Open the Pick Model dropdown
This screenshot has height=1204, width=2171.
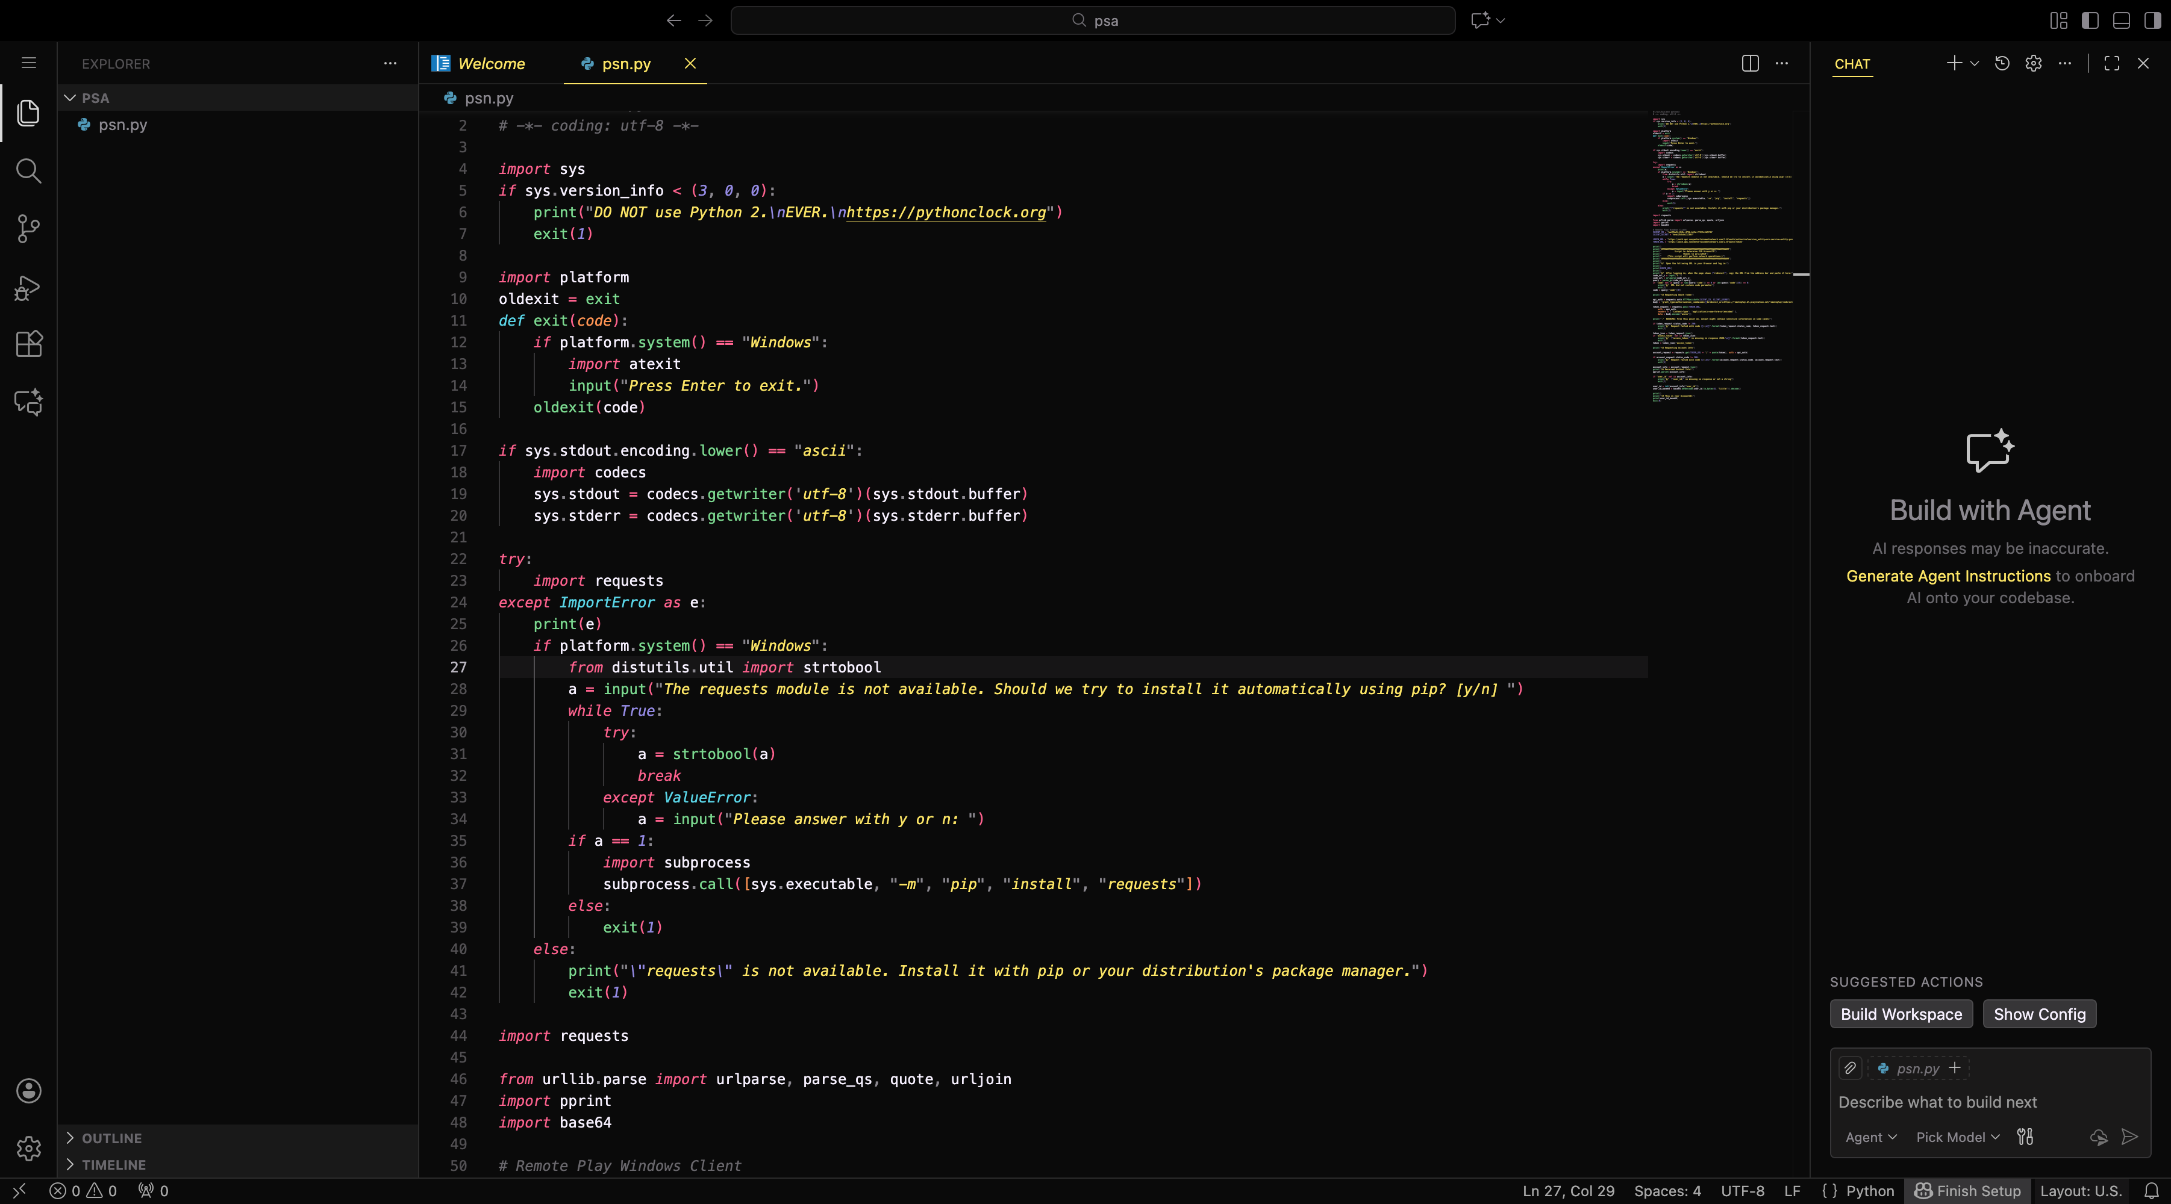[1958, 1137]
